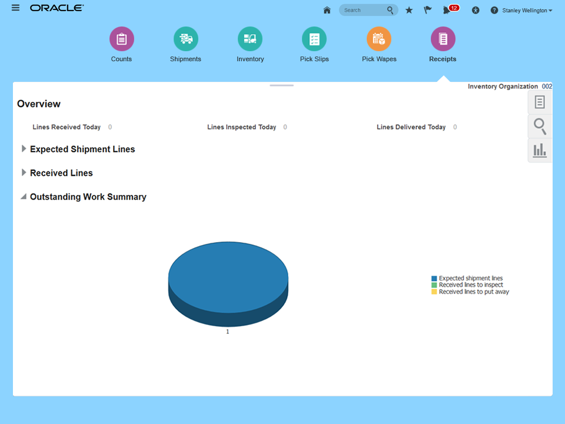565x424 pixels.
Task: Open Favorites star icon
Action: click(x=409, y=10)
